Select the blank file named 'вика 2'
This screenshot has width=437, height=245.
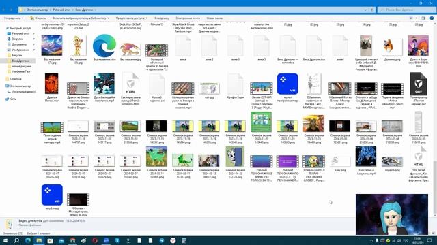point(209,47)
